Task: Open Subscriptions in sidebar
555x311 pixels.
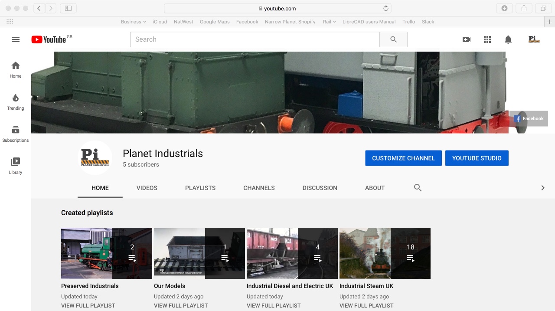Action: point(16,134)
